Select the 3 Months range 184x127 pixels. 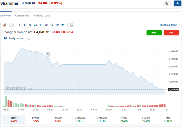[80, 120]
